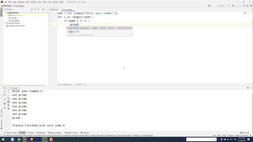Choose pprint autocomplete suggestion
The image size is (253, 142).
pyautogui.click(x=100, y=32)
